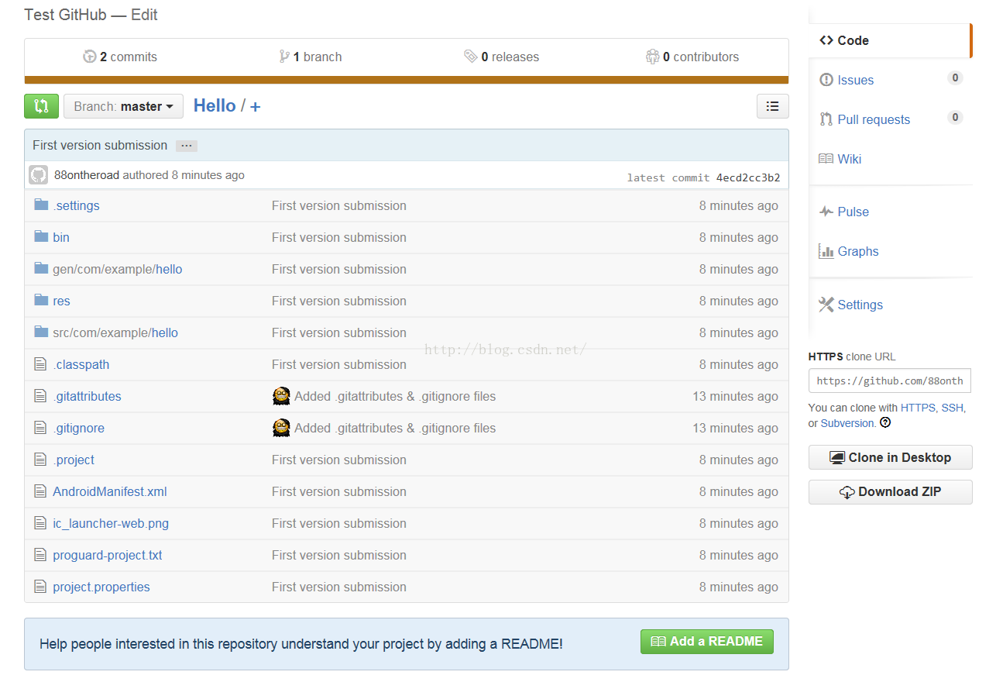Click the Issues count badge
This screenshot has height=682, width=996.
pos(956,77)
